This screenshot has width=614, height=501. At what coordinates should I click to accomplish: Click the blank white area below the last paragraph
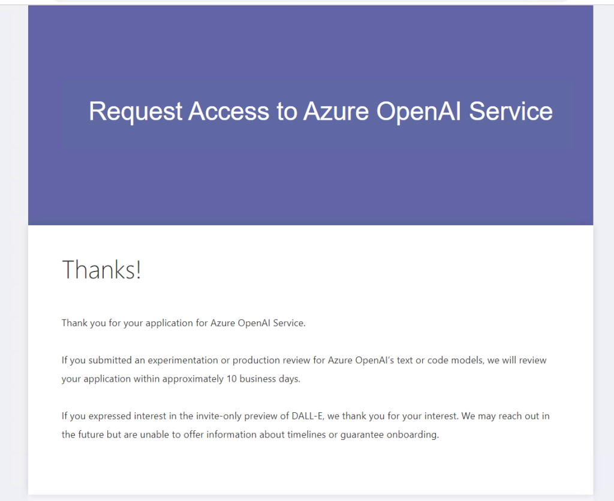coord(311,470)
